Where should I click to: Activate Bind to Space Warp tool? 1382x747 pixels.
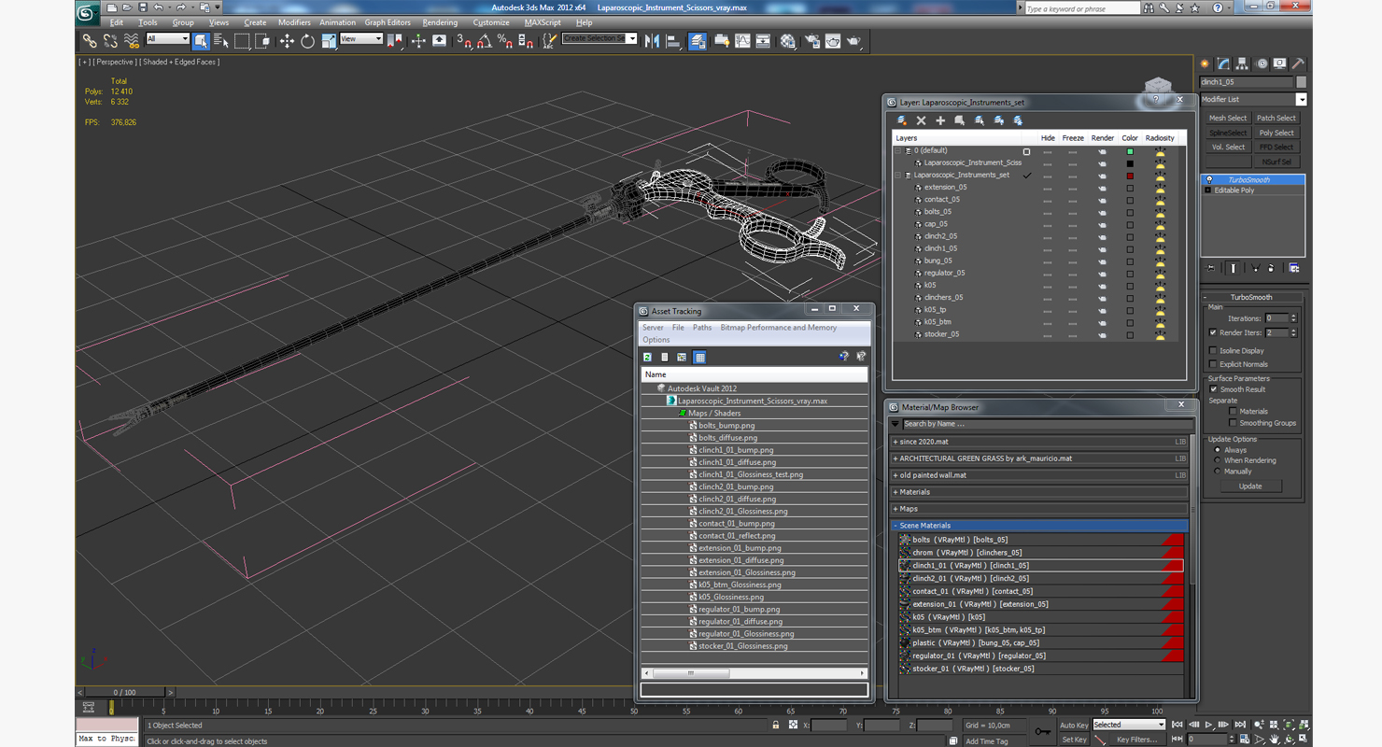point(132,41)
